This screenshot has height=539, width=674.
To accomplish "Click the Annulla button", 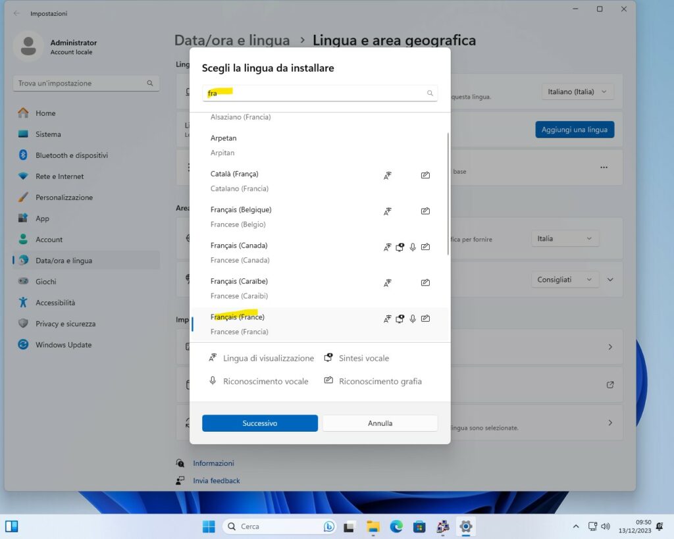I will tap(380, 423).
